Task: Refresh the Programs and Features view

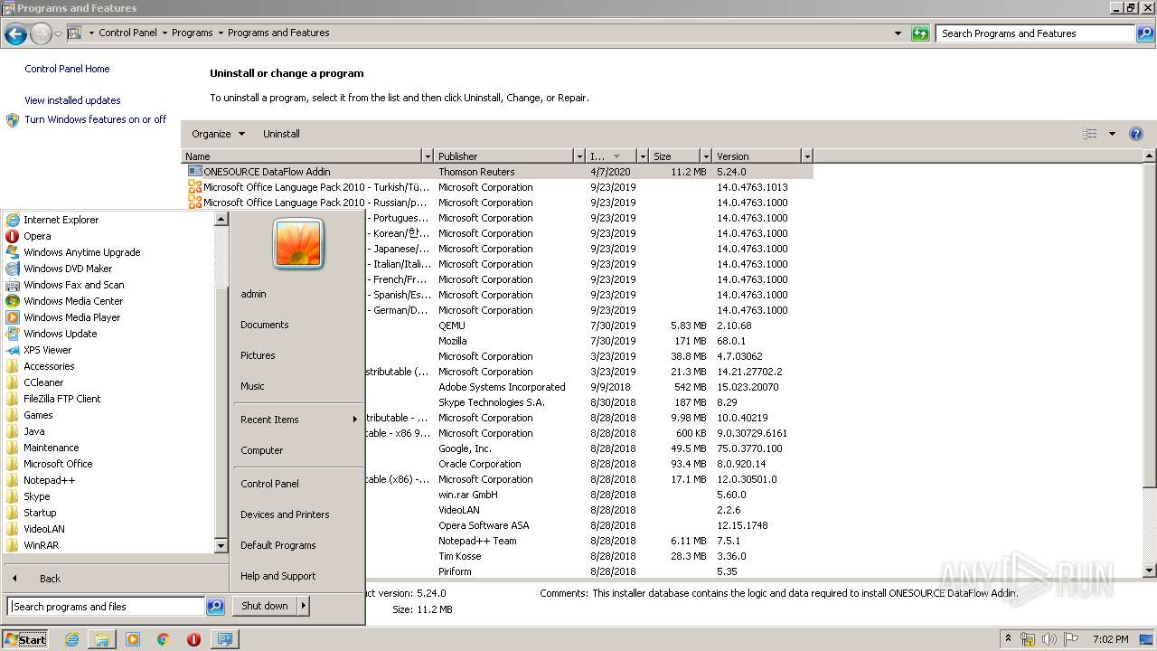Action: [920, 33]
